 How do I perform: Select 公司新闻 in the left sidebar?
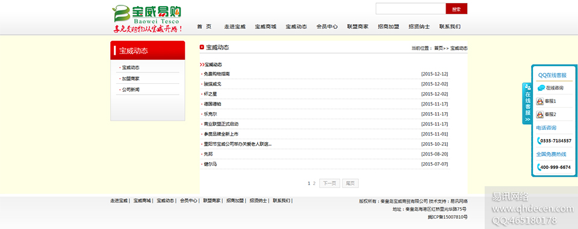[131, 90]
